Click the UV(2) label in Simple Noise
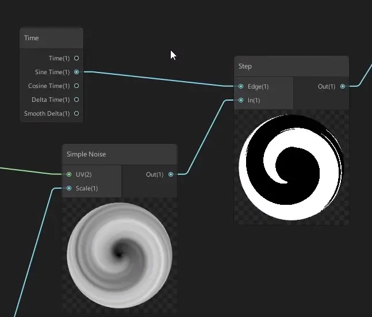Screen dimensions: 372x317 [84, 174]
